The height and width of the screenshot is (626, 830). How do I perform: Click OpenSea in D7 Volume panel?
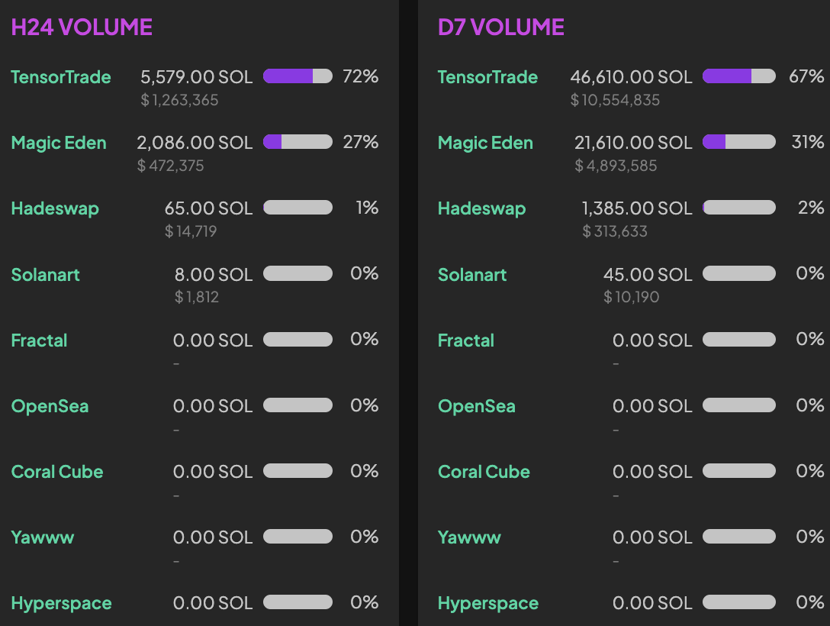[x=476, y=406]
